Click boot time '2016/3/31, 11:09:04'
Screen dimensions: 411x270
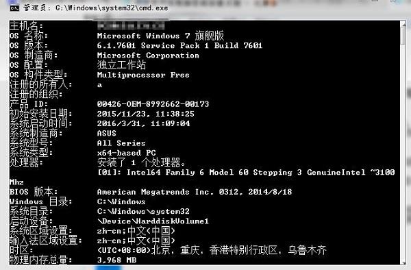[143, 123]
